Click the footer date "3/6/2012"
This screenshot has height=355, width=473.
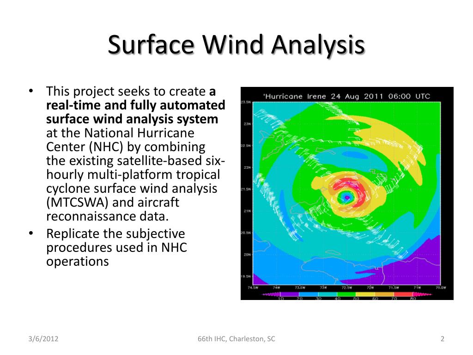point(43,339)
